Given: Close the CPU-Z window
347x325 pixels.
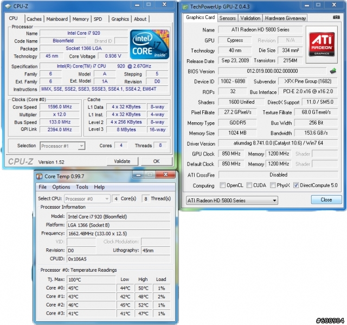Looking at the screenshot, I should [x=165, y=5].
